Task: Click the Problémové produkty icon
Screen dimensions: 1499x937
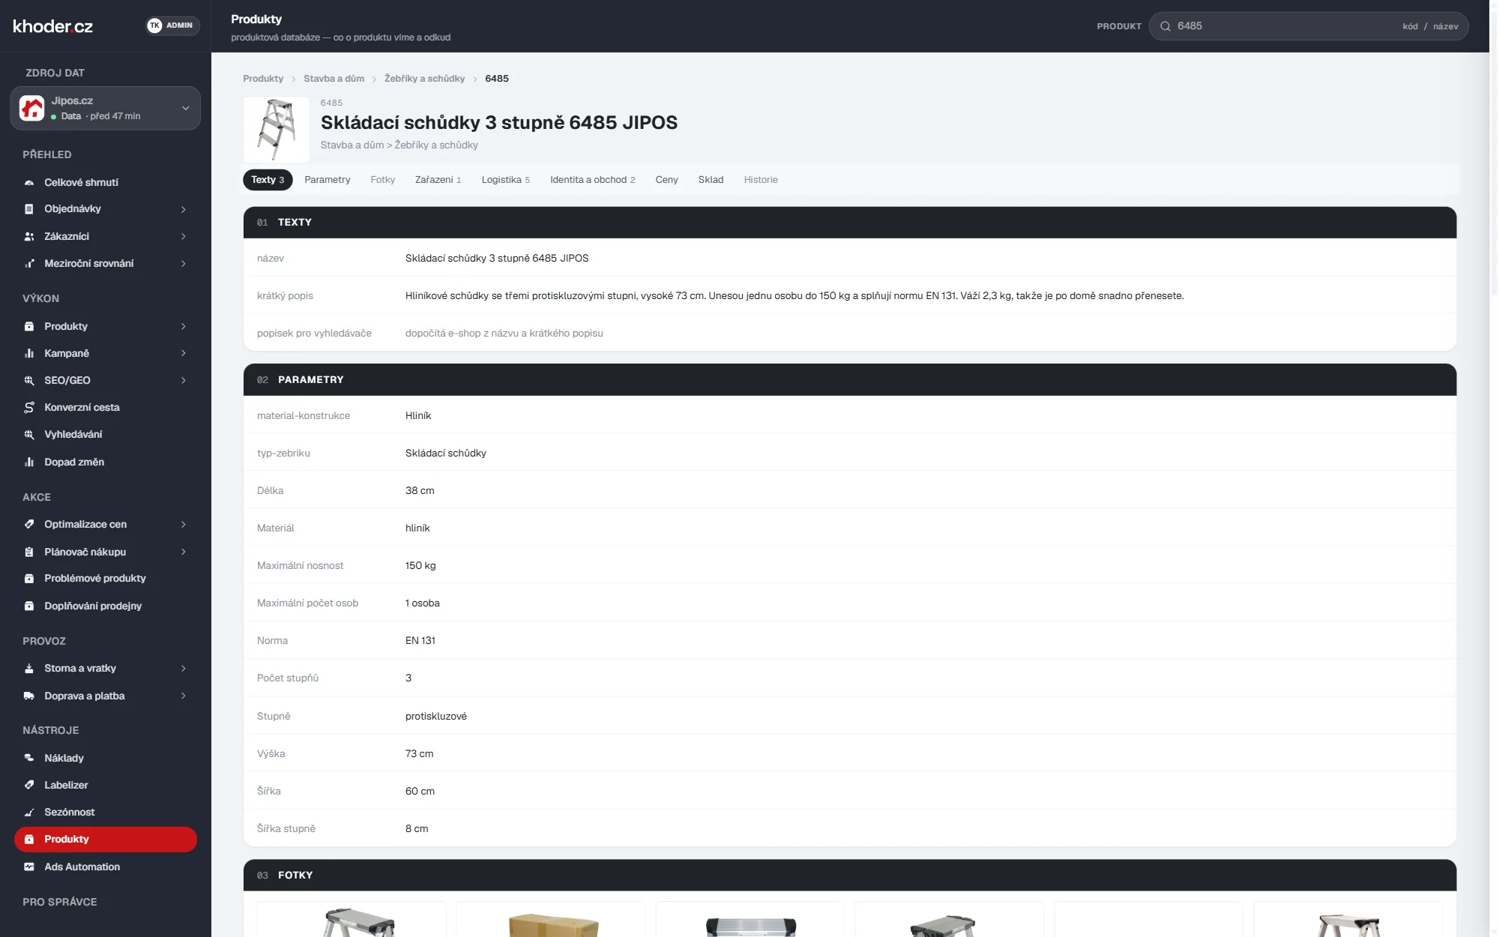Action: click(29, 578)
